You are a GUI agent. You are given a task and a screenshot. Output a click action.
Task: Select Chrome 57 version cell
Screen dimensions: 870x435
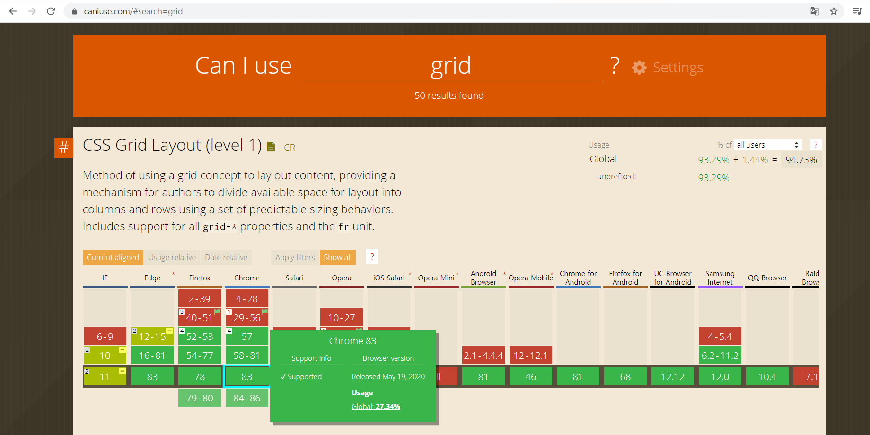[x=247, y=336]
